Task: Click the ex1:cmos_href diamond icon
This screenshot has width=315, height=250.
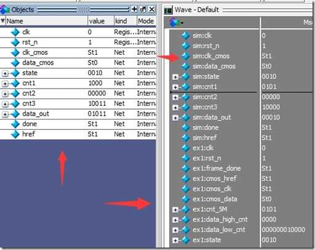Action: [186, 179]
